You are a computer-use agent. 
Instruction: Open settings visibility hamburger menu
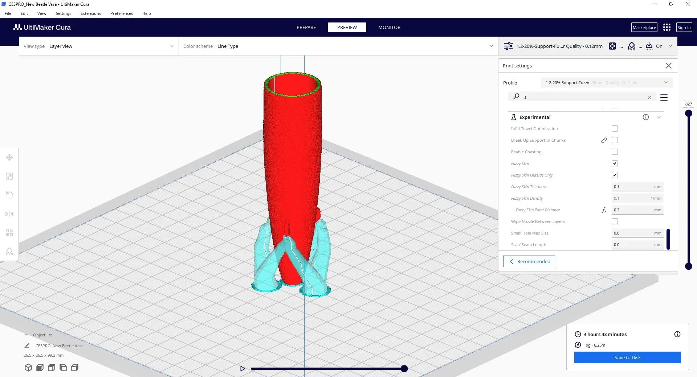tap(664, 98)
